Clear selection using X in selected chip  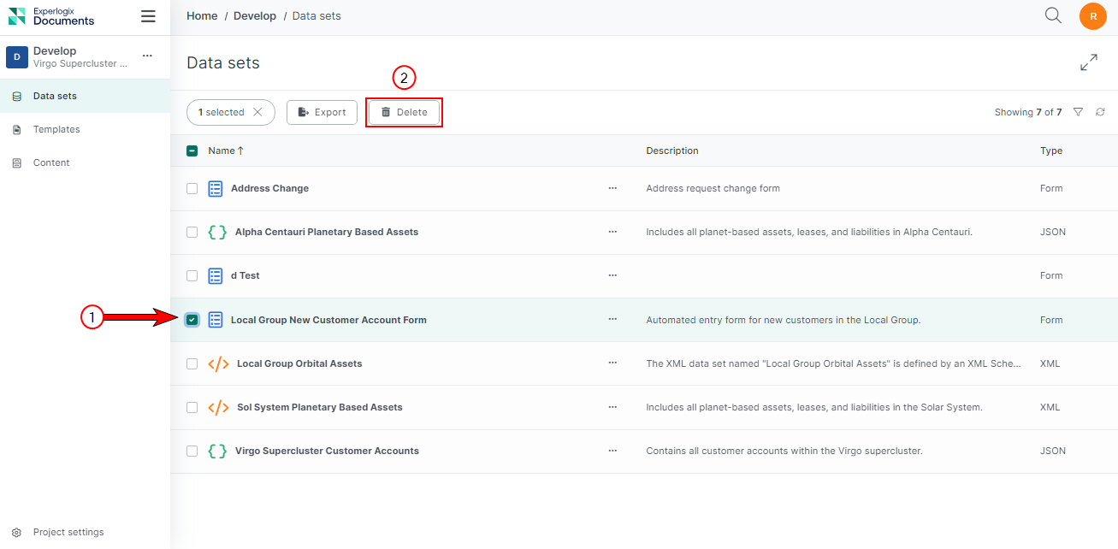click(x=257, y=112)
